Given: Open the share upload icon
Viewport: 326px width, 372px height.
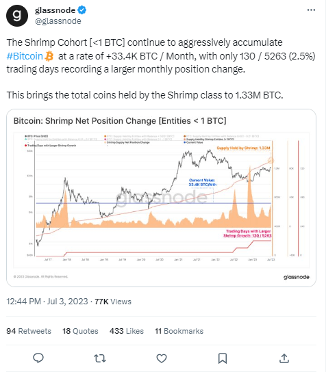Looking at the screenshot, I should coord(284,358).
